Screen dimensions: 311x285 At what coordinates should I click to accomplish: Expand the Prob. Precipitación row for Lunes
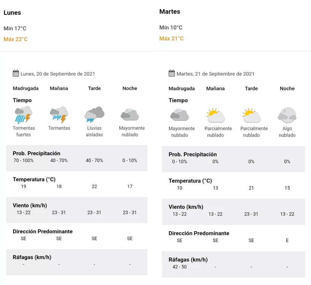[x=37, y=154]
